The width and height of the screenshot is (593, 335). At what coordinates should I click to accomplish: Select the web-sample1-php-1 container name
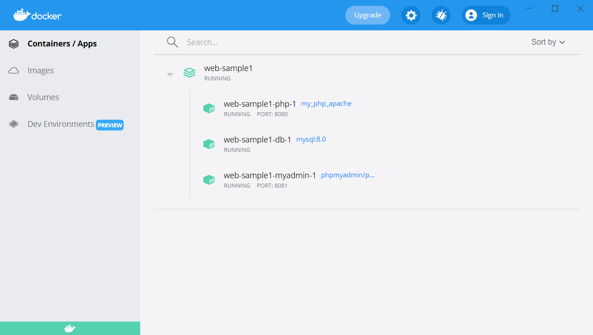[260, 104]
